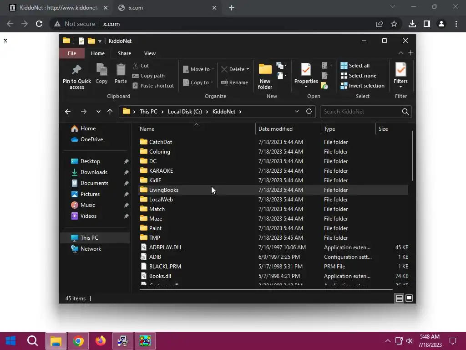Switch to the View ribbon tab
The image size is (466, 350).
[x=150, y=53]
